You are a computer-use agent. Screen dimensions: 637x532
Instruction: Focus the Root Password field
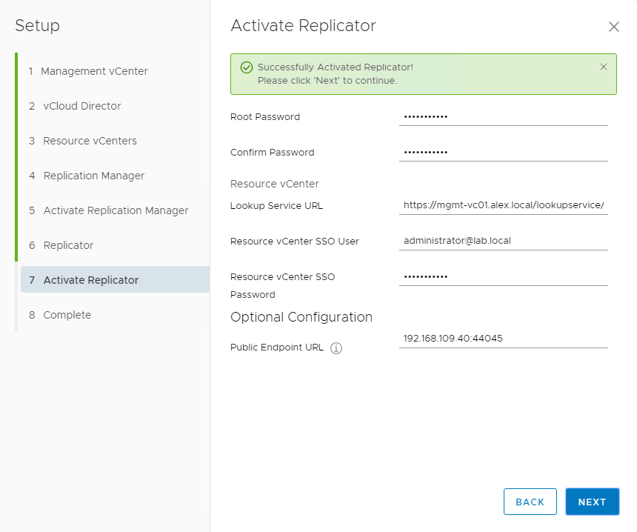tap(503, 116)
